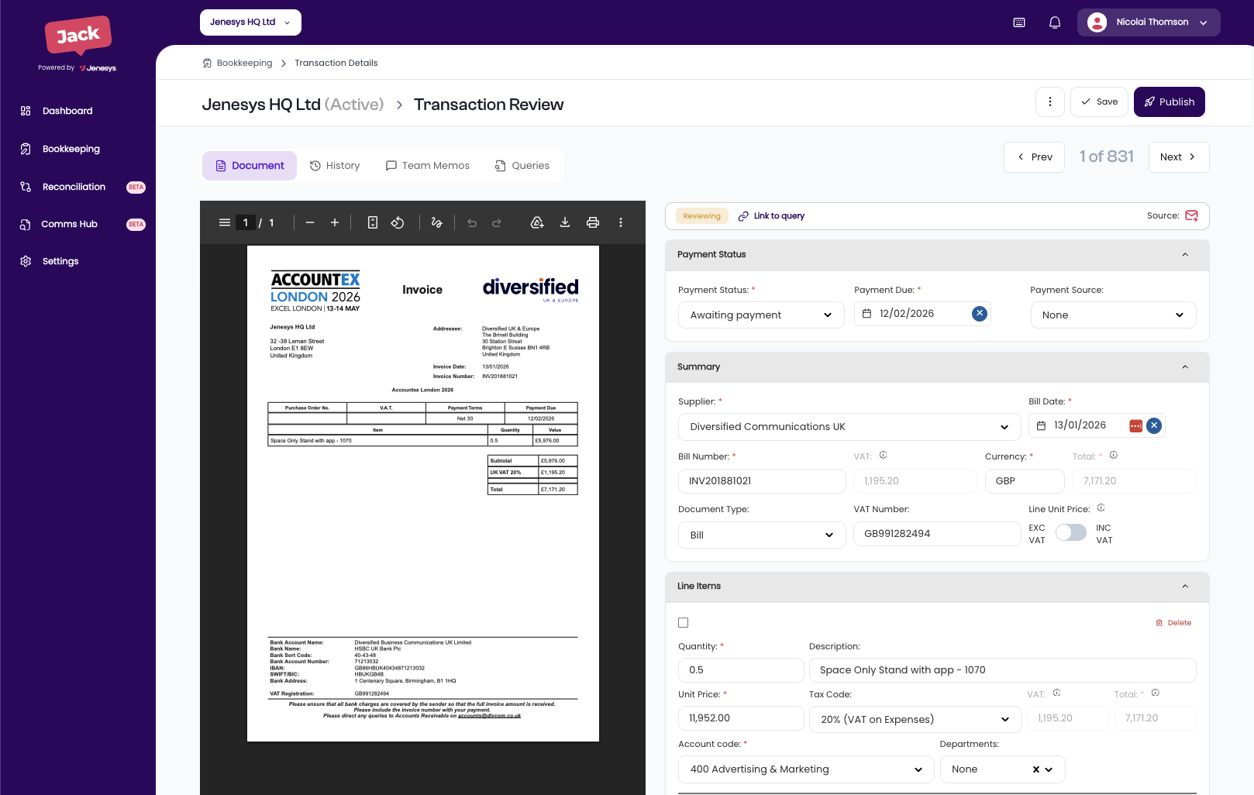The width and height of the screenshot is (1254, 795).
Task: Clear the Payment Due date
Action: point(980,313)
